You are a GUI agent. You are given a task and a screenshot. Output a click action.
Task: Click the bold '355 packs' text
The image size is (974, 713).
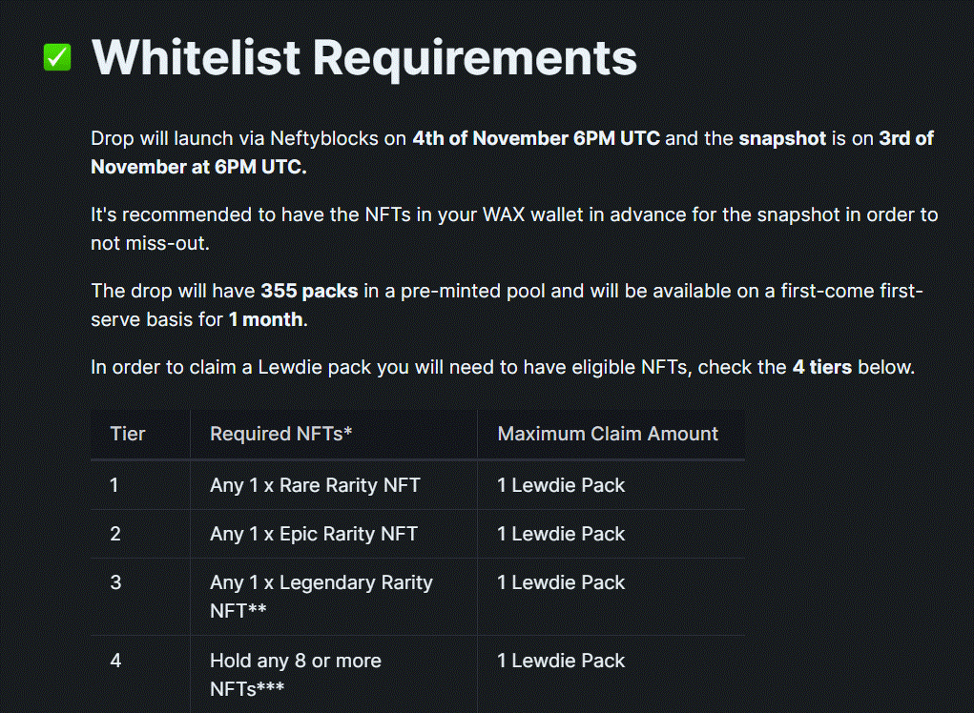(x=309, y=291)
